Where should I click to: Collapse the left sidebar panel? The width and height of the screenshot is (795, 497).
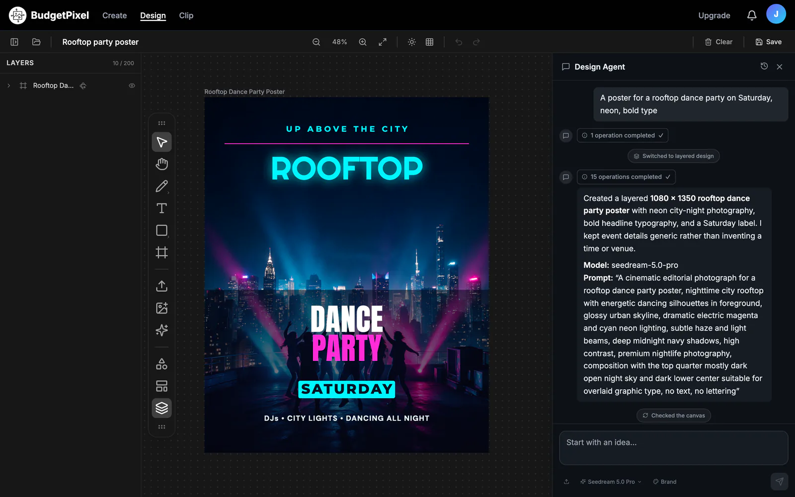point(14,42)
